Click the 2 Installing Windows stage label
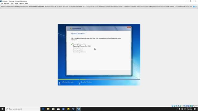198x111 pixels. (x=85, y=83)
